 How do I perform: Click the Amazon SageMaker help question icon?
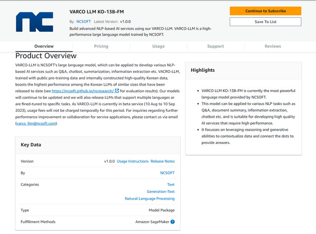point(172,222)
